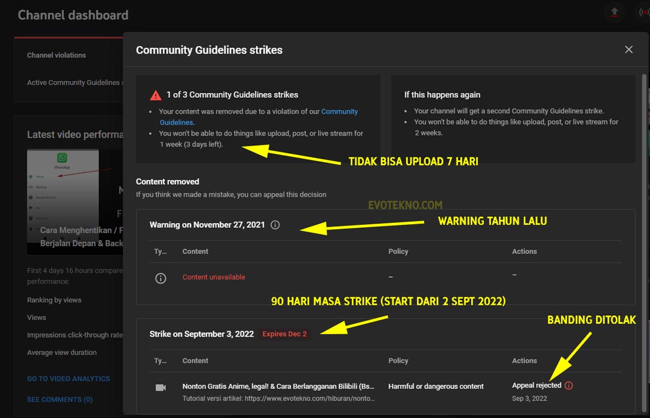Click the Expires Dec 2 badge
Viewport: 650px width, 418px height.
(284, 334)
